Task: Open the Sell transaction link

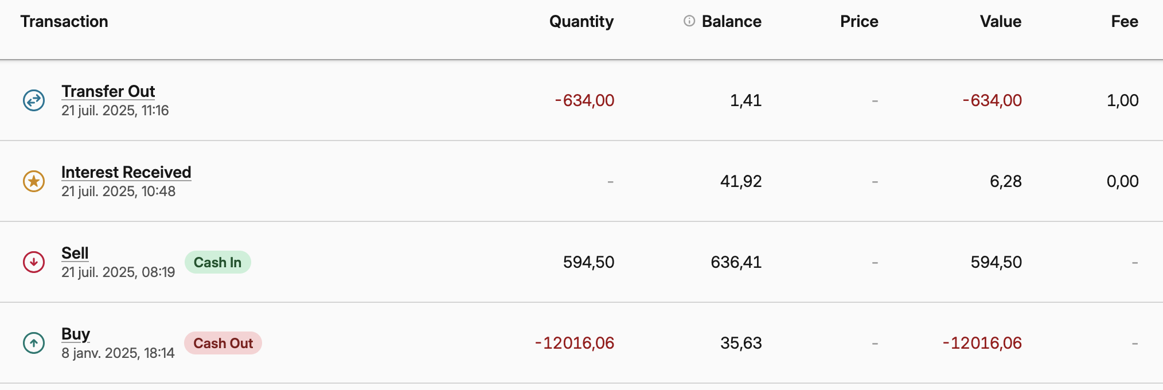Action: click(75, 253)
